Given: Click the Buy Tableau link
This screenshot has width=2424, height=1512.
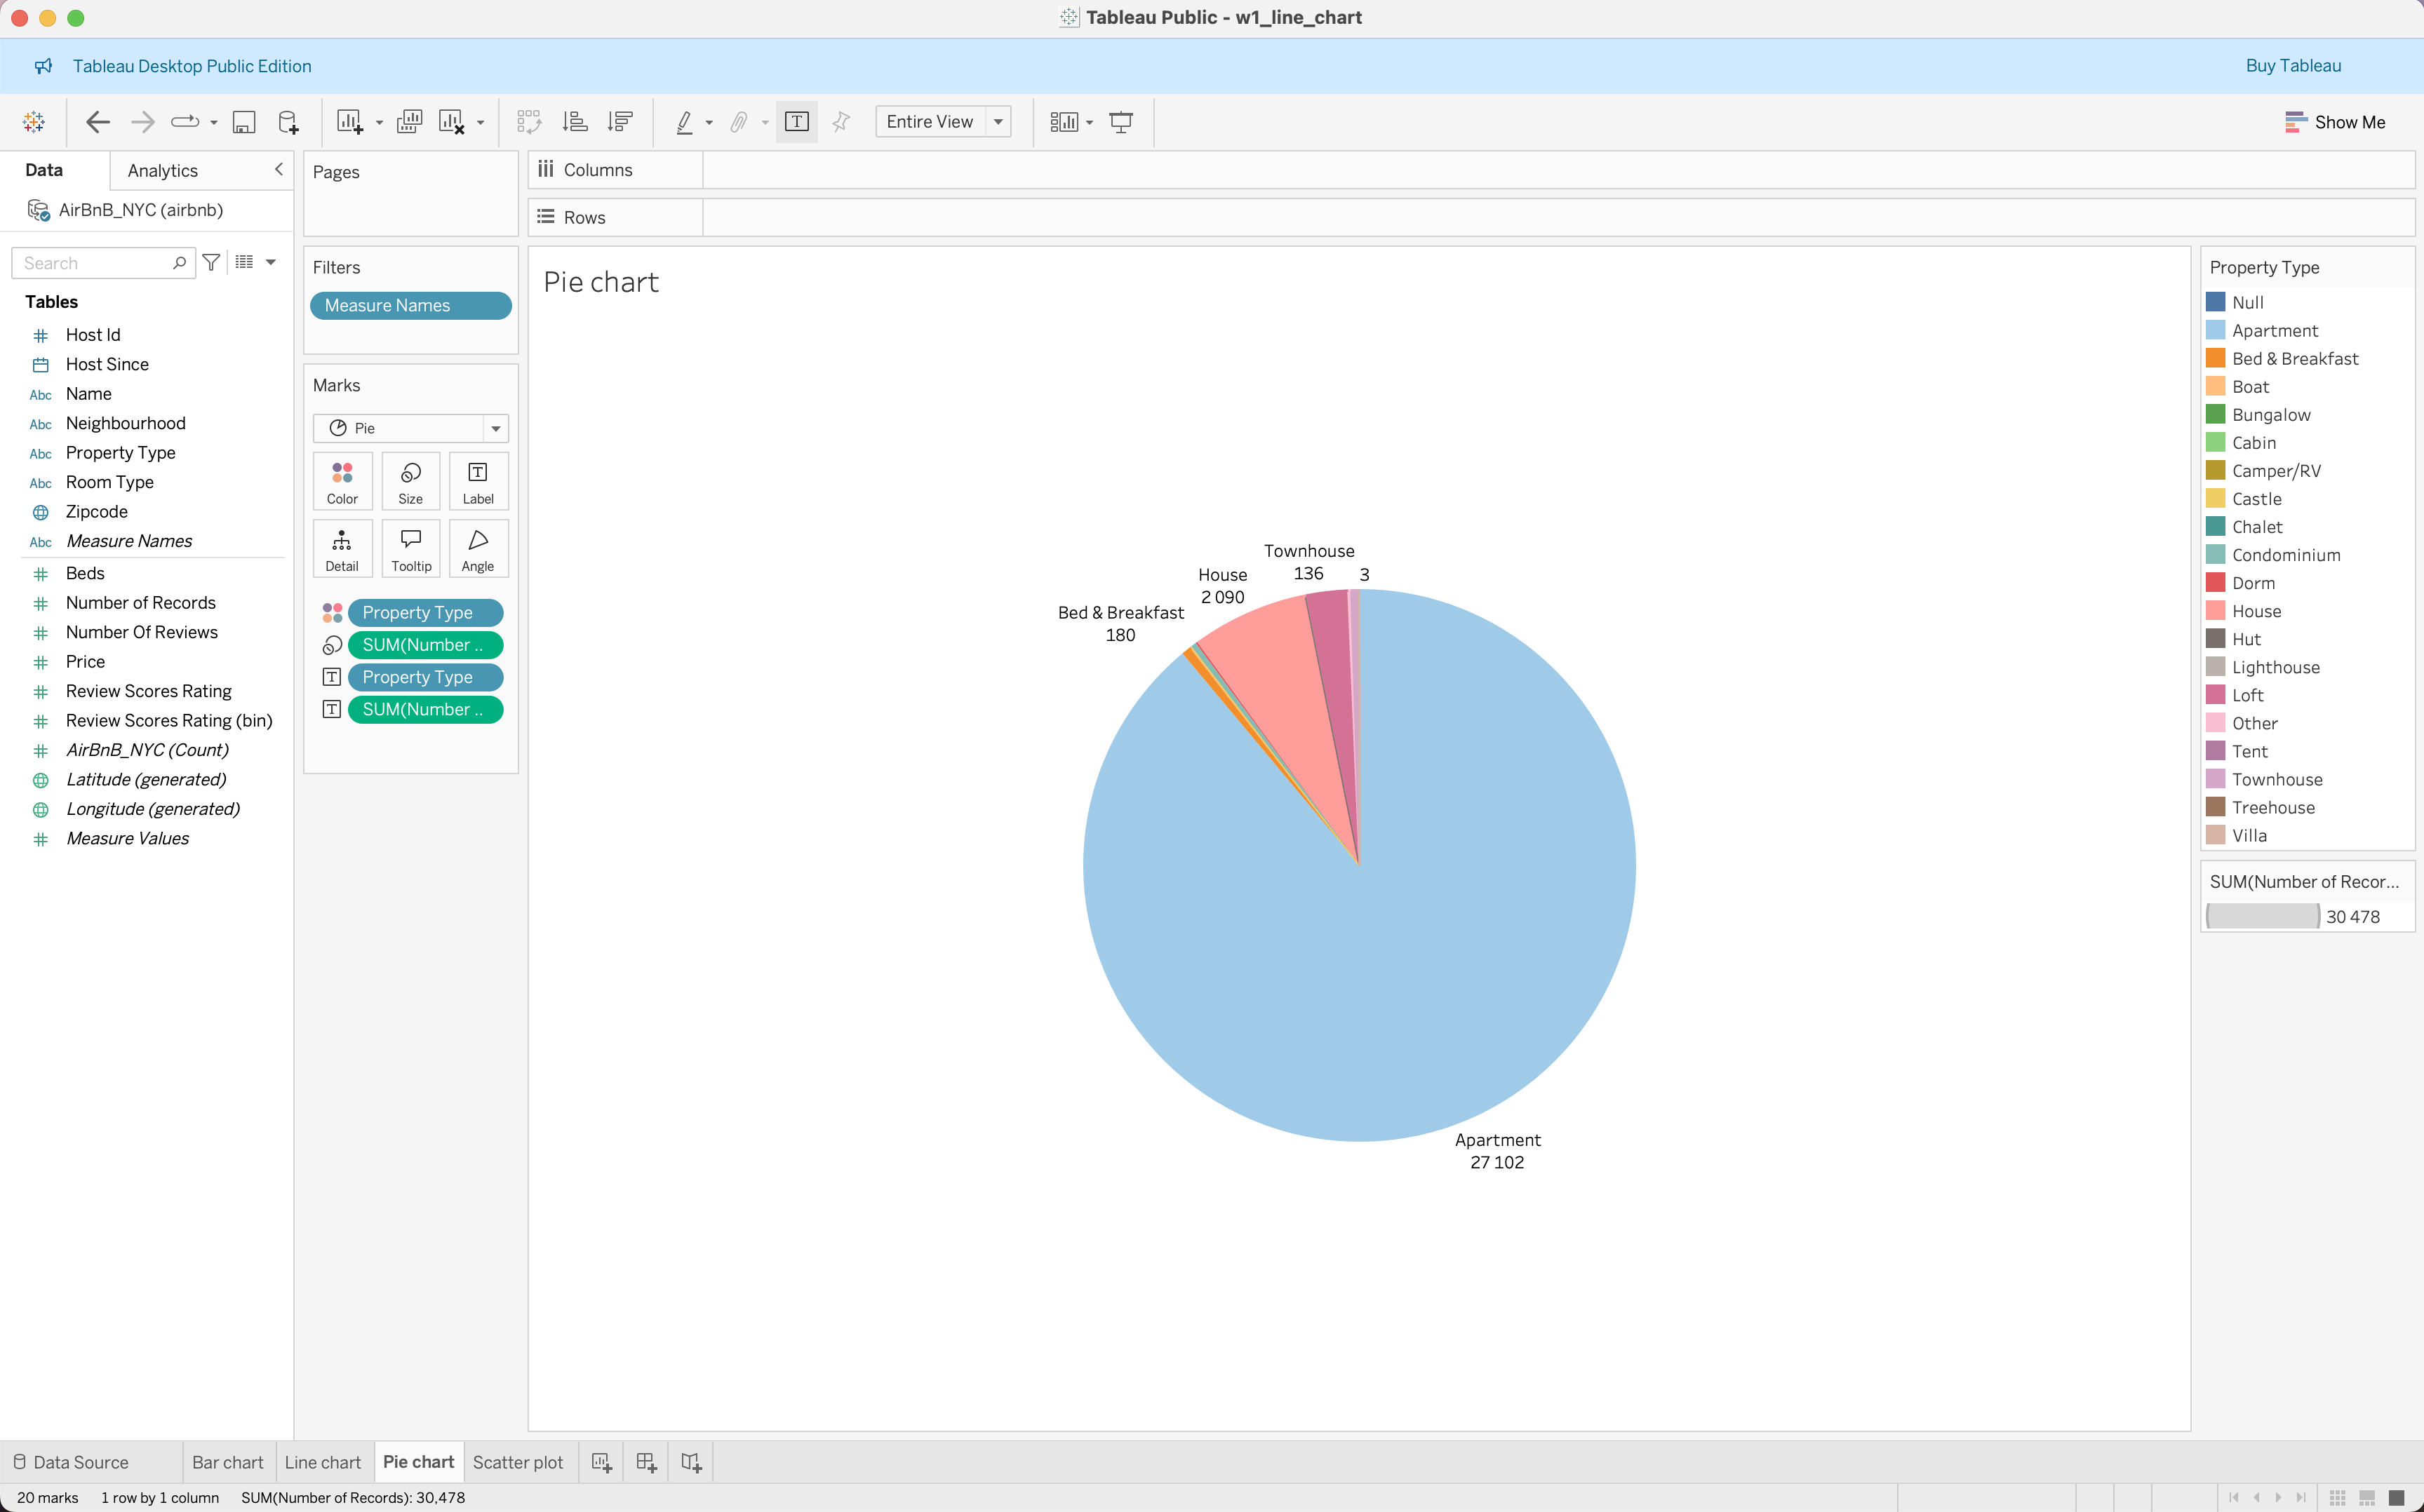Looking at the screenshot, I should (2293, 66).
